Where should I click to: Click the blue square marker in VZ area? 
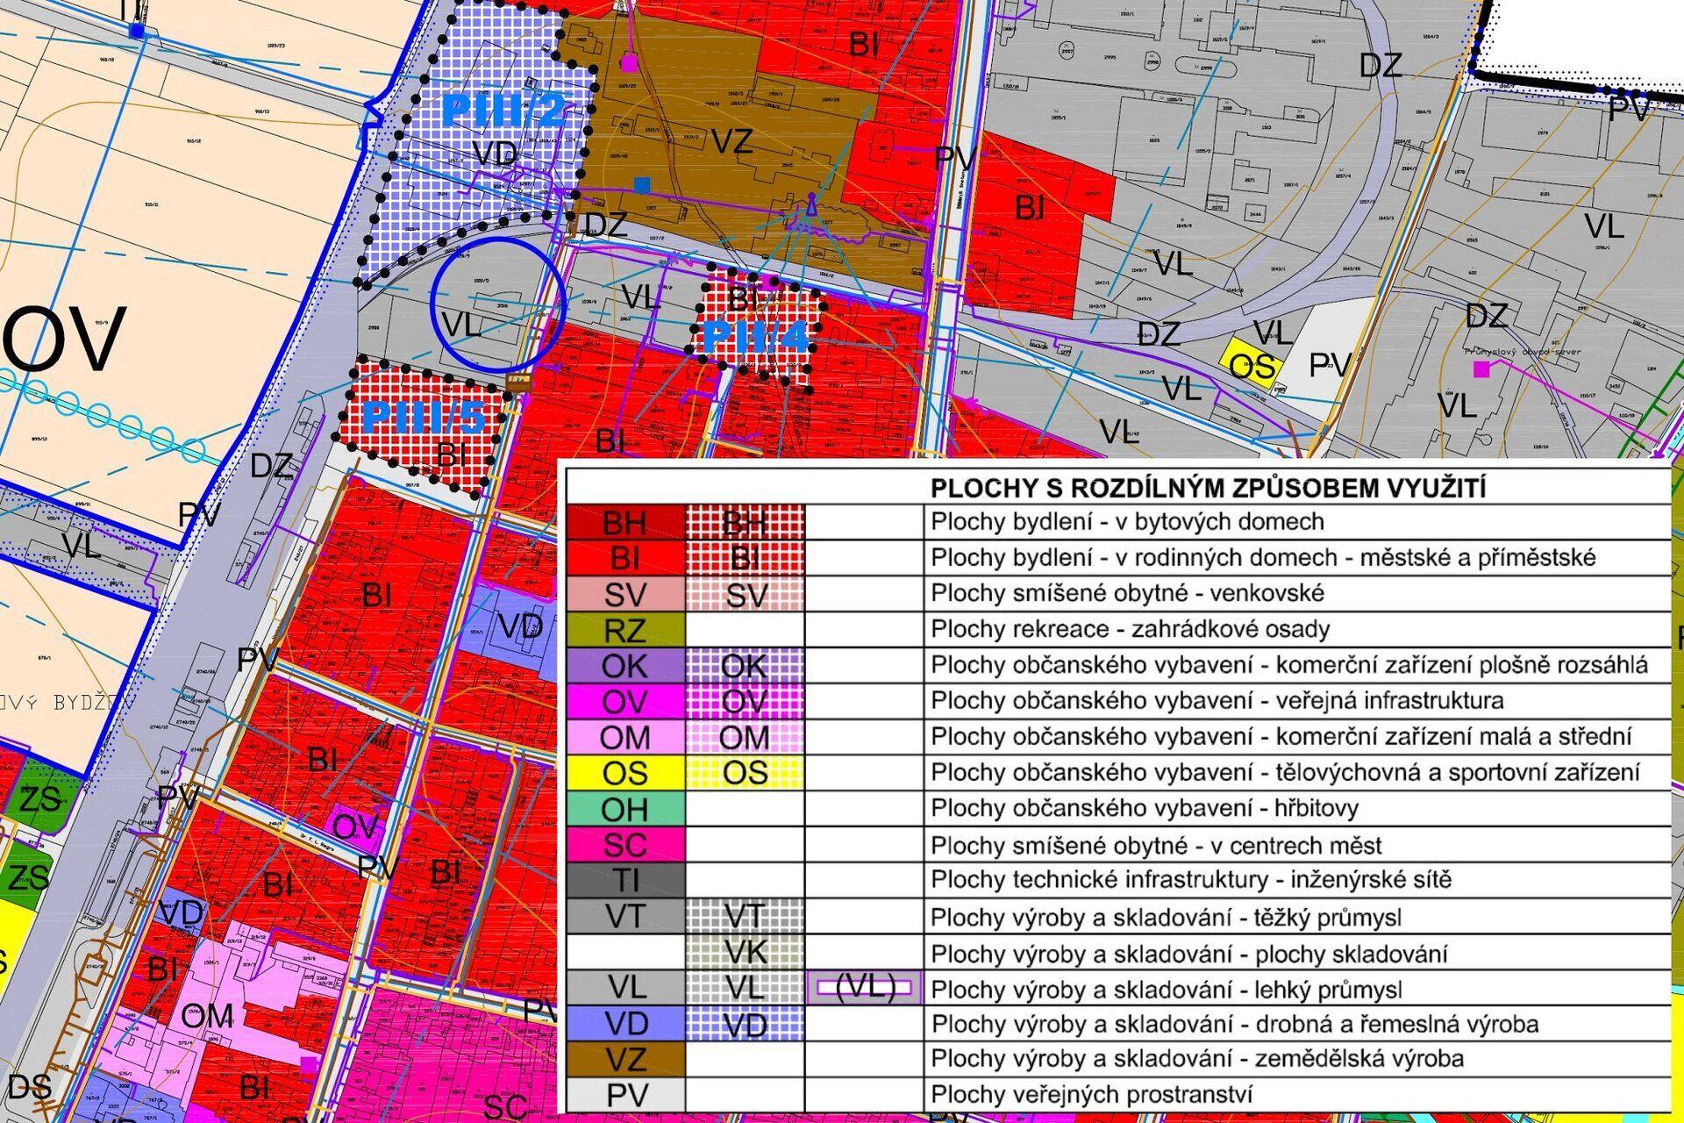click(x=642, y=185)
